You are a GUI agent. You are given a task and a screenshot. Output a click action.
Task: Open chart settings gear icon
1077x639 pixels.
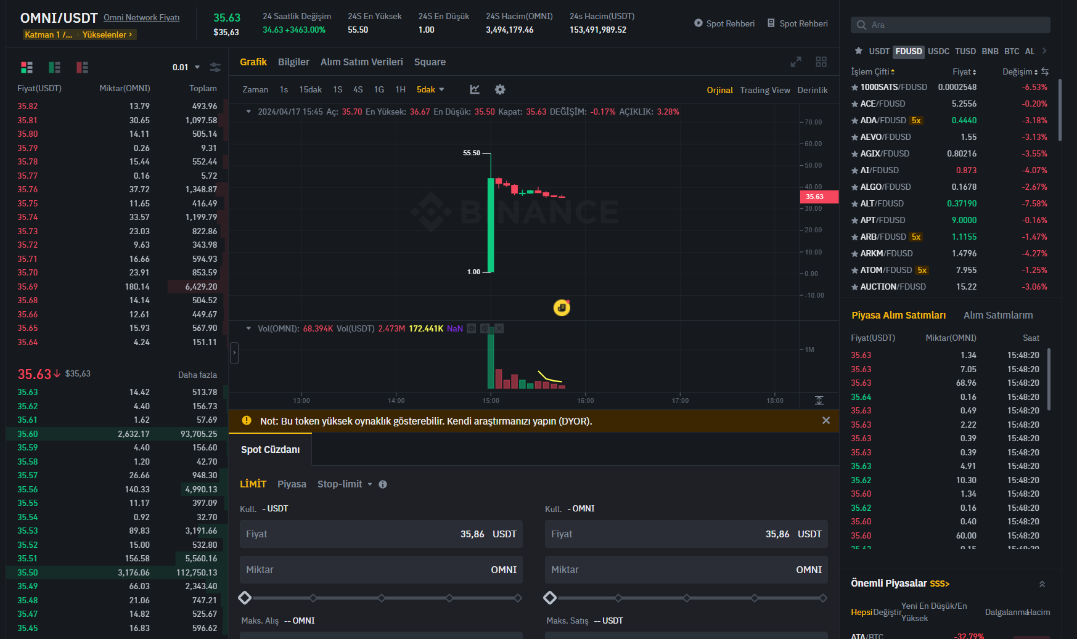[500, 90]
